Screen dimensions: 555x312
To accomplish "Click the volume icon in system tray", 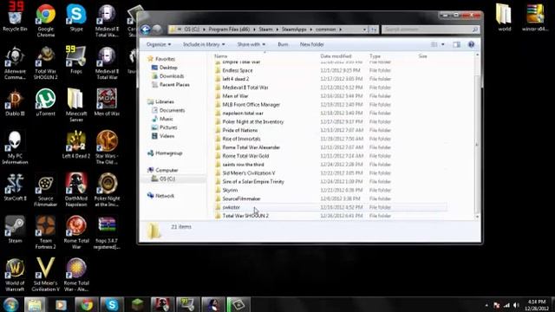I will [516, 305].
